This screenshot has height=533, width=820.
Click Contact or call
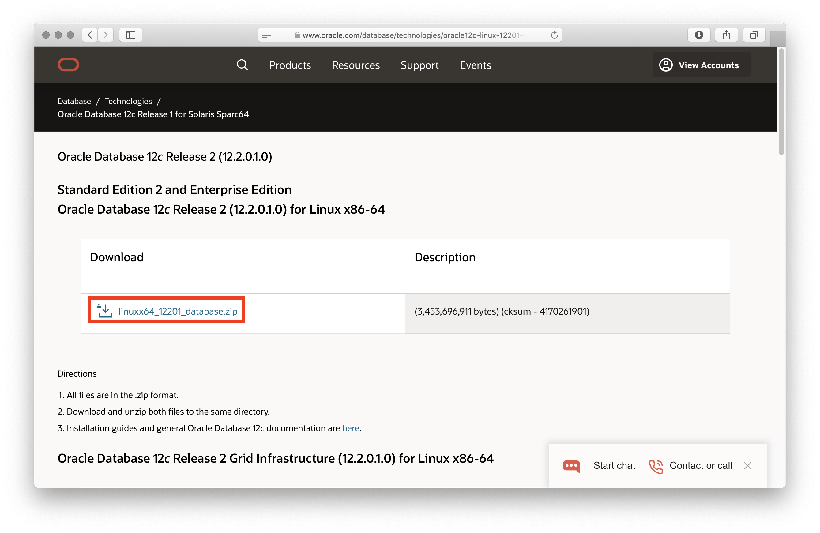coord(701,465)
